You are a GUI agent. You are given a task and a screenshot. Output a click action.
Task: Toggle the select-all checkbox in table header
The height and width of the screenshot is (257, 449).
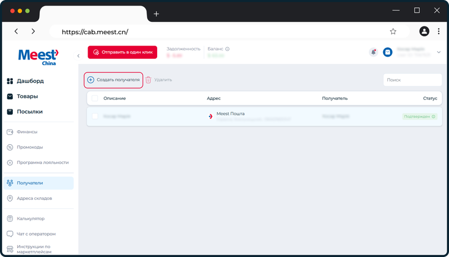point(95,98)
